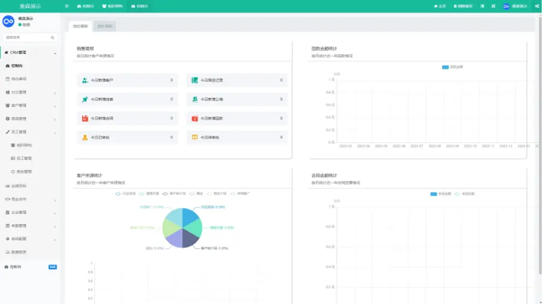Open the 今日新增客户 card icon
The image size is (542, 304).
[x=85, y=80]
